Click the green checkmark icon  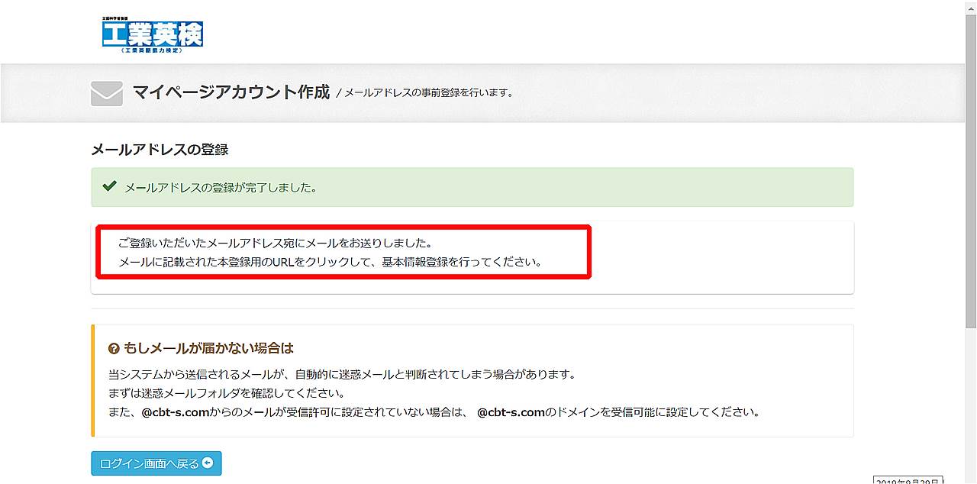point(109,186)
